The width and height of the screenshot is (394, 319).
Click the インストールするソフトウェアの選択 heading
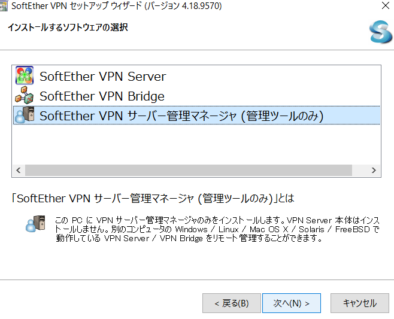pos(68,27)
